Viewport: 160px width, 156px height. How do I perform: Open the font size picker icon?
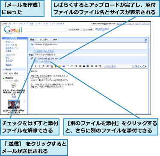click(x=47, y=66)
